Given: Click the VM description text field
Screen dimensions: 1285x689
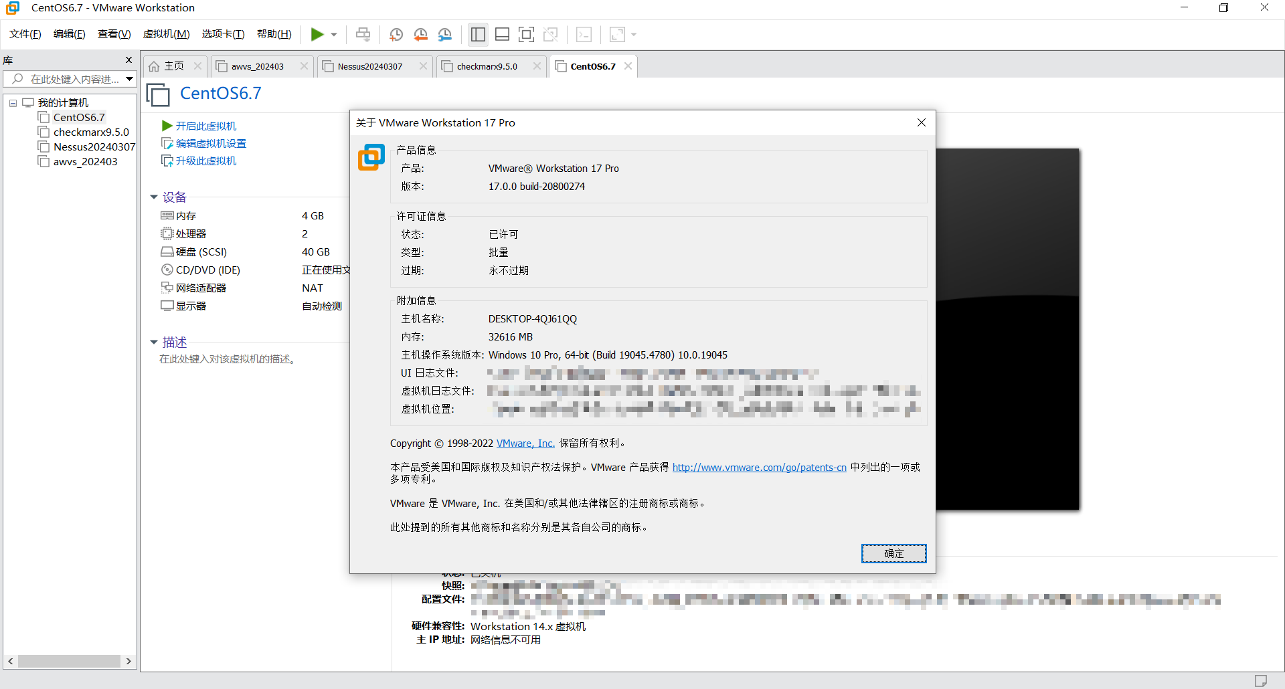Looking at the screenshot, I should [x=228, y=359].
